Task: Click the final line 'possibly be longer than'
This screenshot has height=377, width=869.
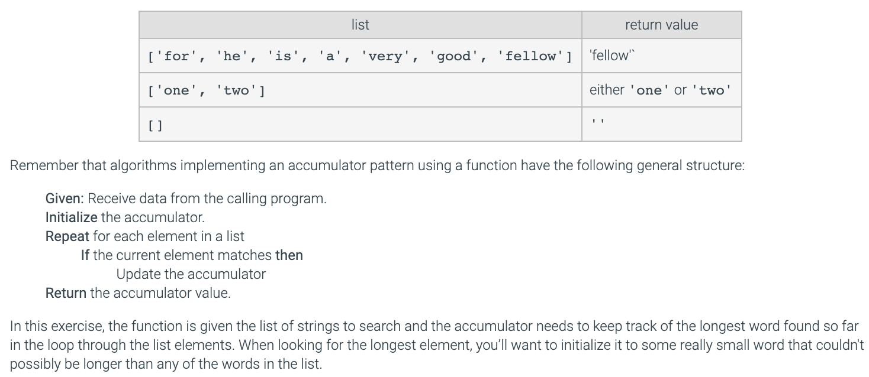Action: (x=166, y=364)
